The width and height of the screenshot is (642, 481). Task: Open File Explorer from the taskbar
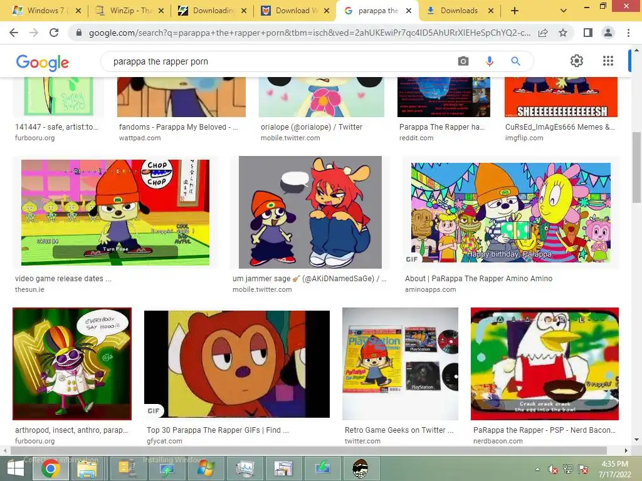pos(87,468)
